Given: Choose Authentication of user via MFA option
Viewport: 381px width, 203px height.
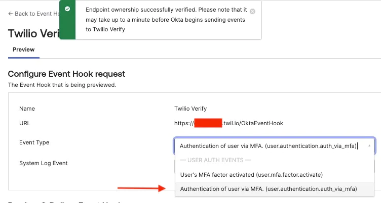Looking at the screenshot, I should (269, 189).
